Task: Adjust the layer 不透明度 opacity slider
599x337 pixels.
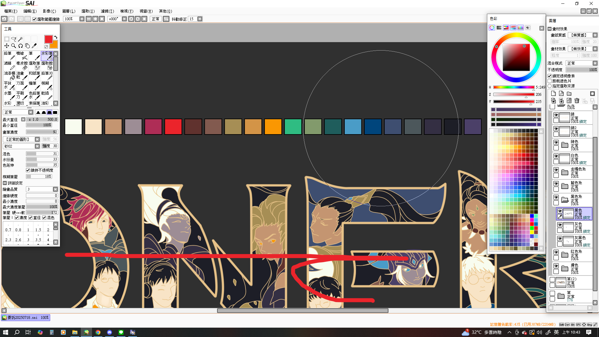Action: point(582,70)
